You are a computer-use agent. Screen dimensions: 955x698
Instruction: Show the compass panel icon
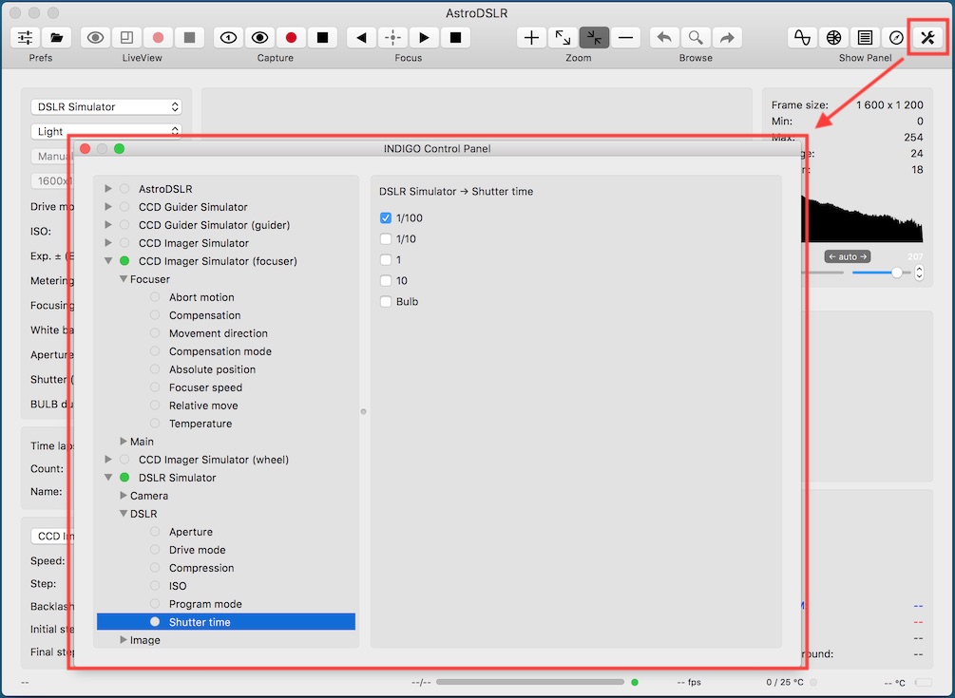896,38
